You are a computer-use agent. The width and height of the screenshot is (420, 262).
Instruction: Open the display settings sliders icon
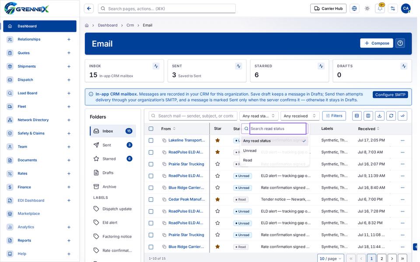point(393,9)
